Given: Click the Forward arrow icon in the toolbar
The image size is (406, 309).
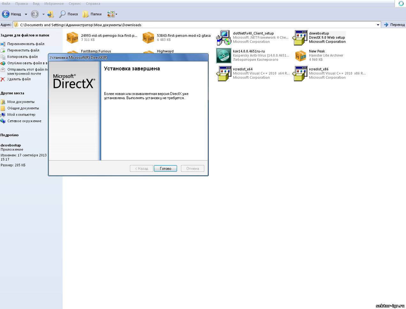Looking at the screenshot, I should click(x=34, y=14).
